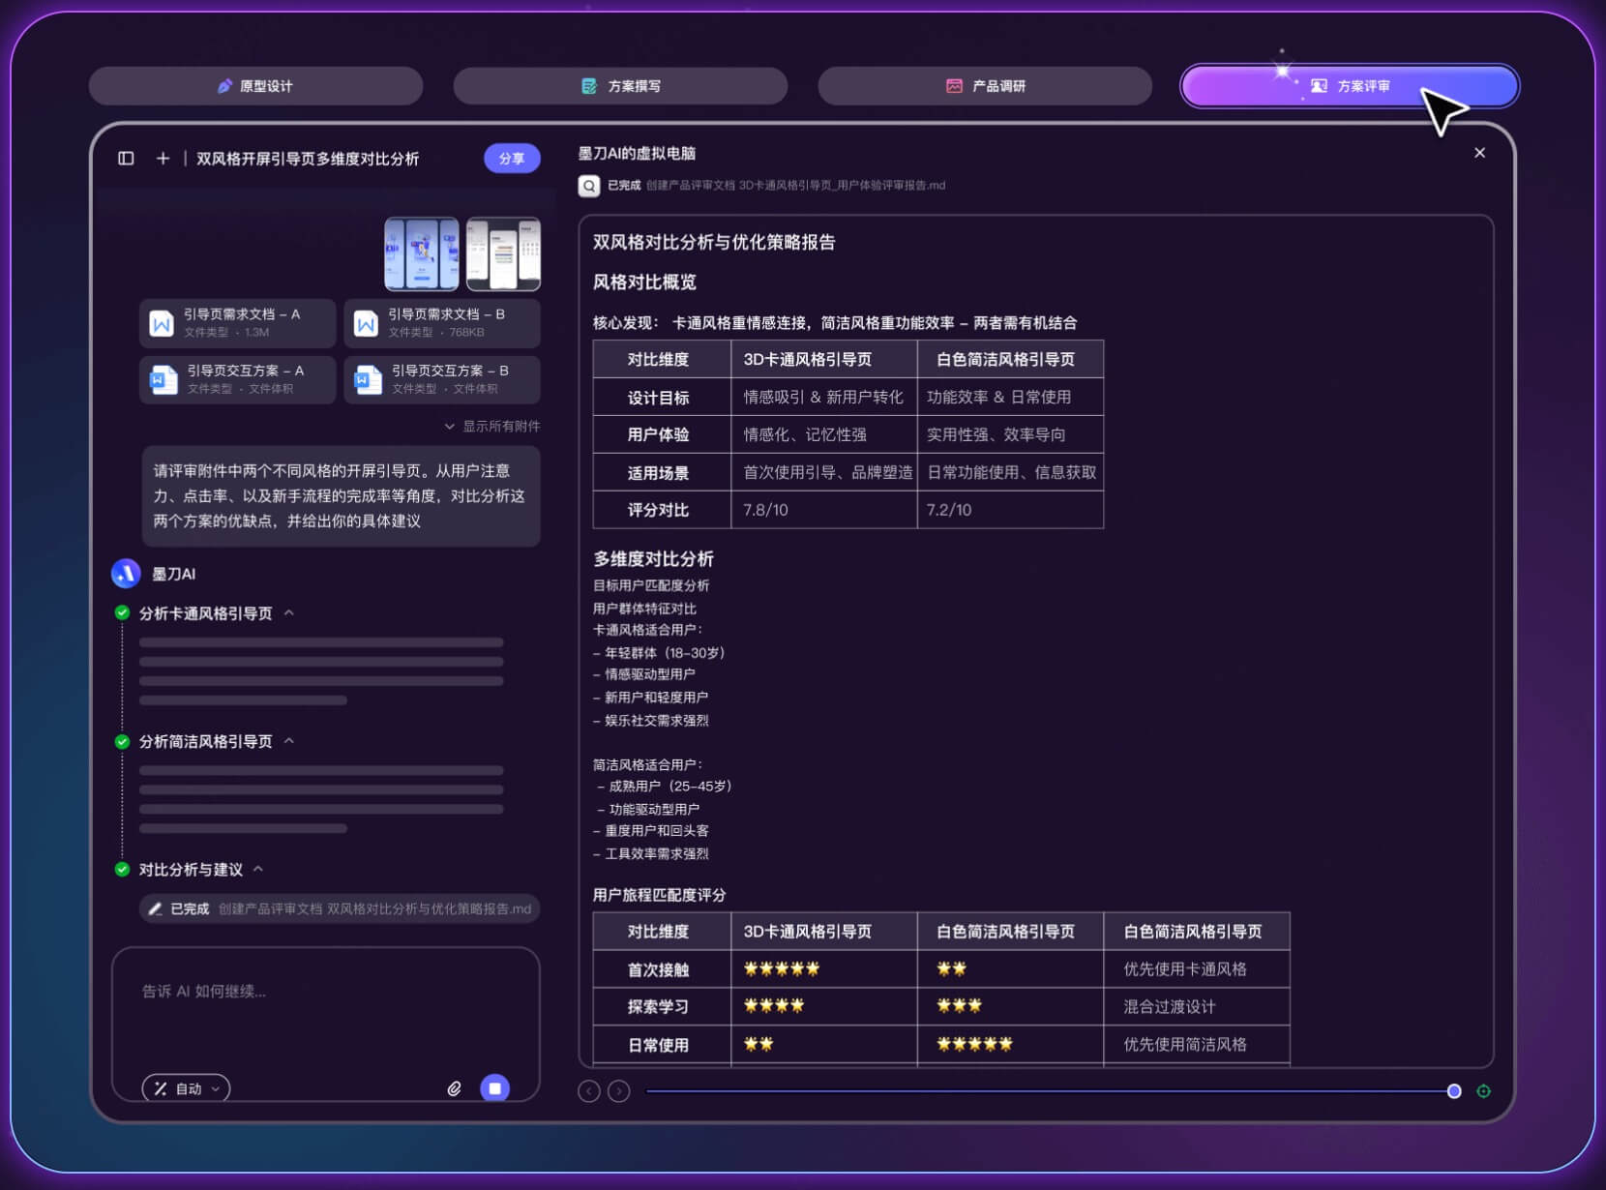Screen dimensions: 1606x1190
Task: Click the plus icon to start new conversation
Action: [x=163, y=159]
